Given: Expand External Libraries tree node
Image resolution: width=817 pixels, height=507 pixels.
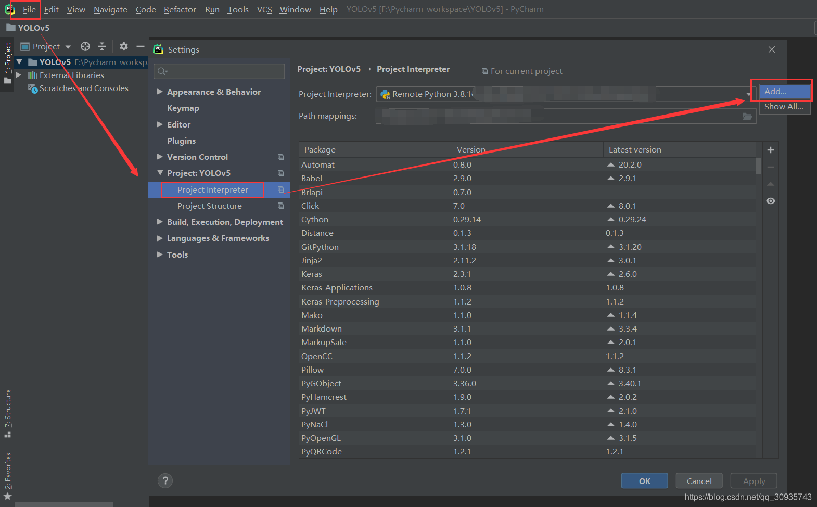Looking at the screenshot, I should [x=19, y=75].
